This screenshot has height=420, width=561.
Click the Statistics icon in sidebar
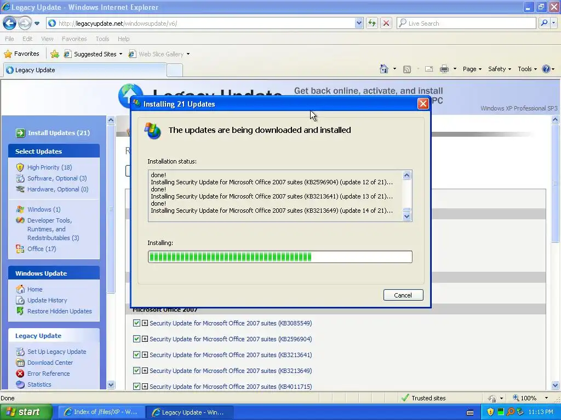[20, 384]
